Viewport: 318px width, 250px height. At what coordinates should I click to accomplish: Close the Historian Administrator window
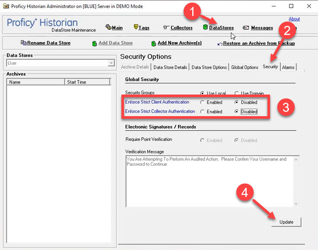click(309, 6)
